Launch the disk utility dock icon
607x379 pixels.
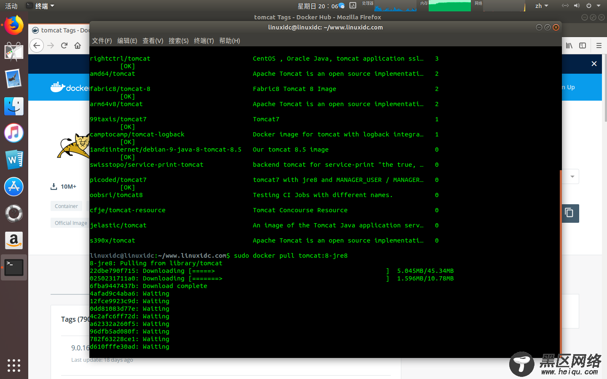(x=14, y=214)
